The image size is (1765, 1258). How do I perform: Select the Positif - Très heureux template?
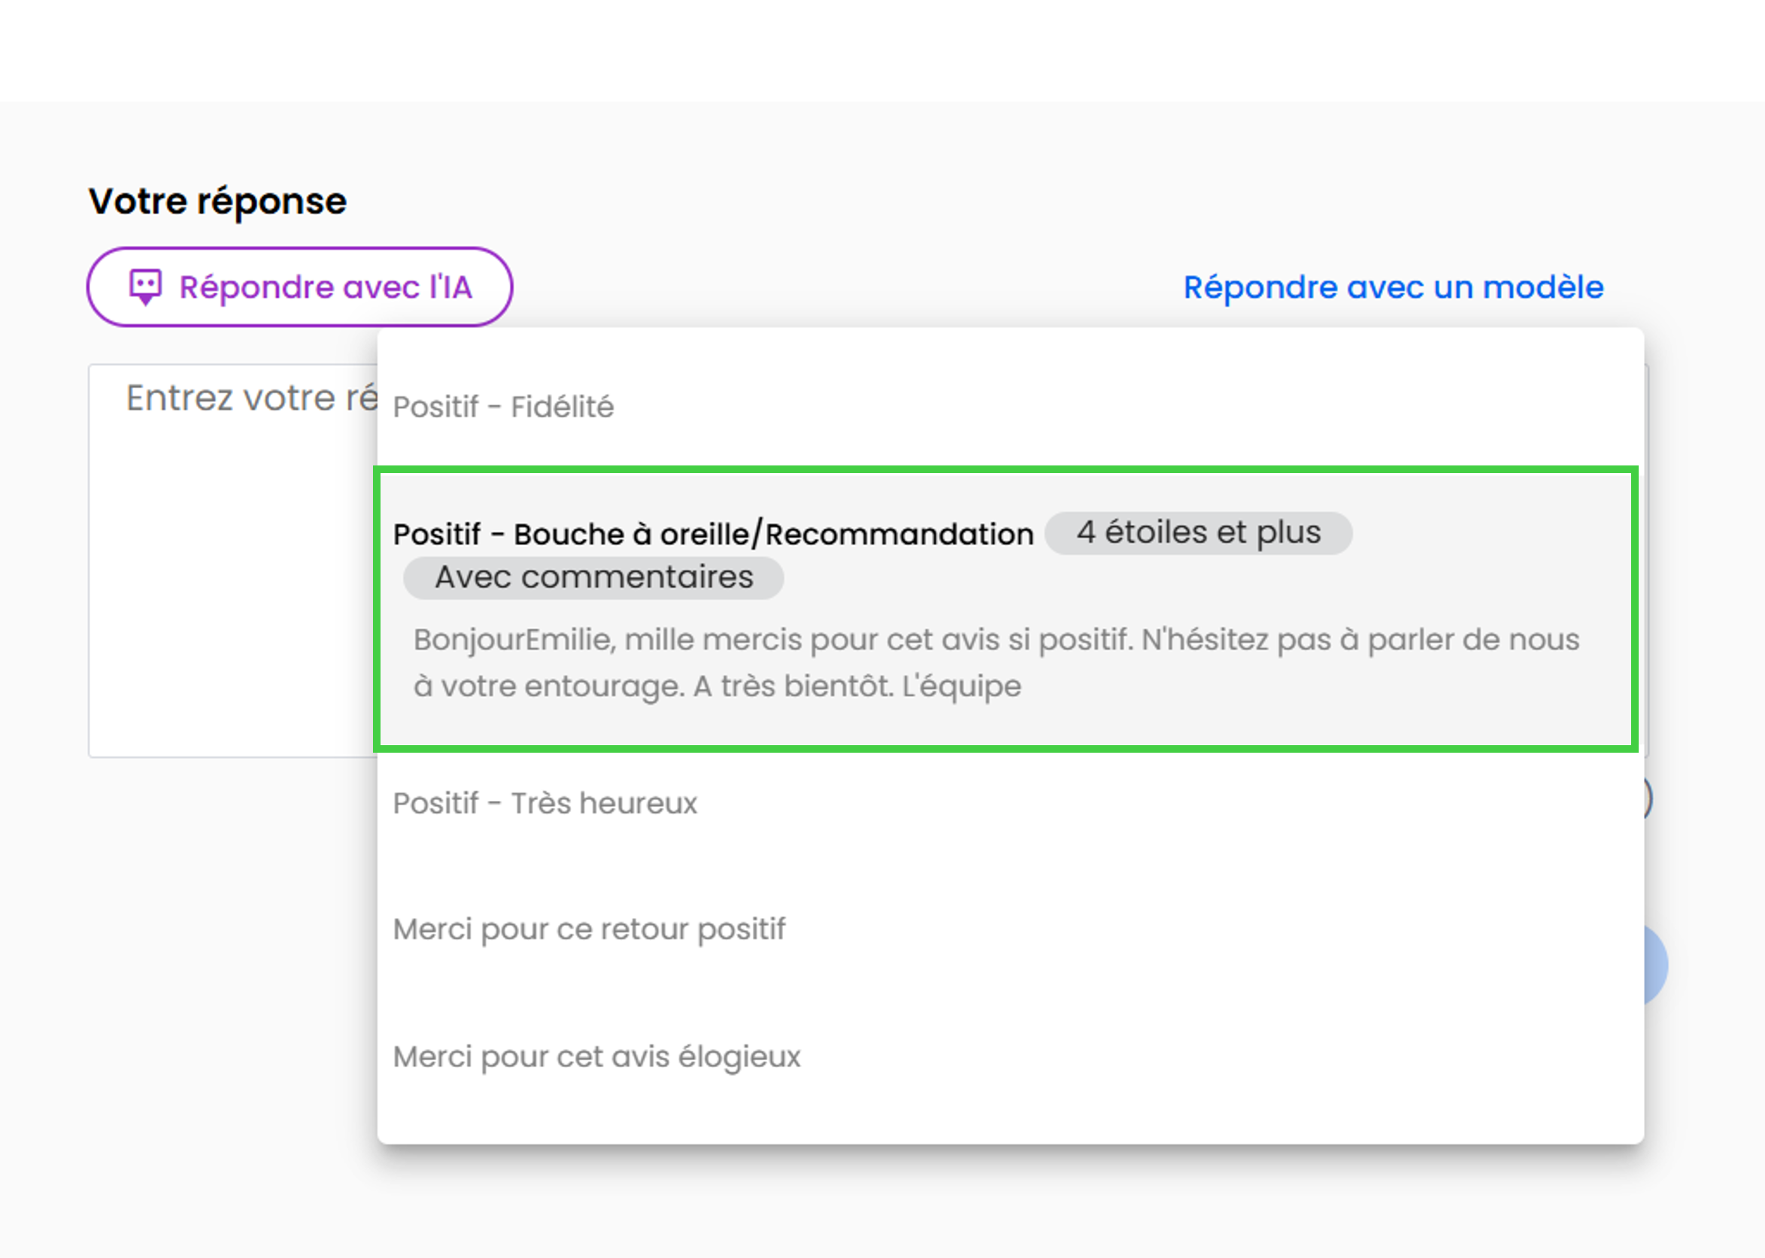[x=1009, y=803]
